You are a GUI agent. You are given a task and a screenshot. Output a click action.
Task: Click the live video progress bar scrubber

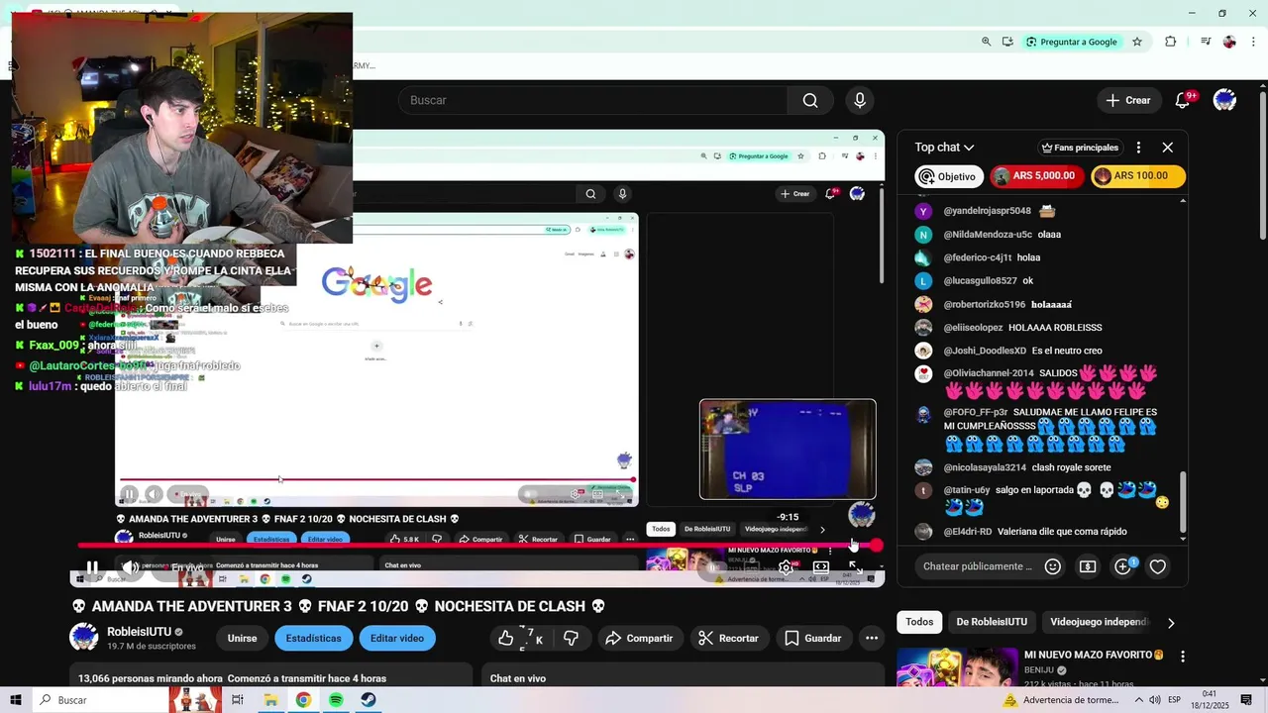click(x=877, y=546)
